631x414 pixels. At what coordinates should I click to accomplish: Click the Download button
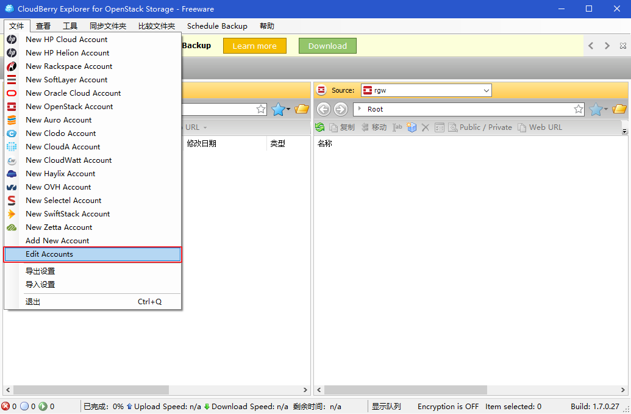[x=327, y=45]
